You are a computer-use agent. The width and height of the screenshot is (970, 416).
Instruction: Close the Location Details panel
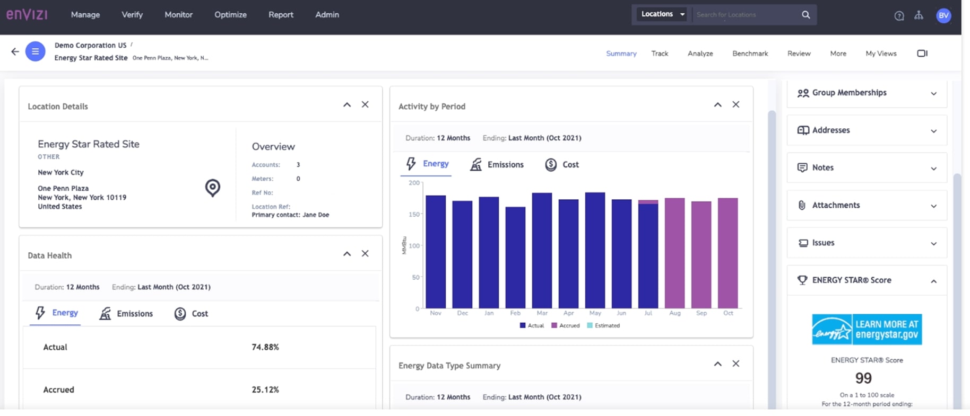[x=365, y=104]
